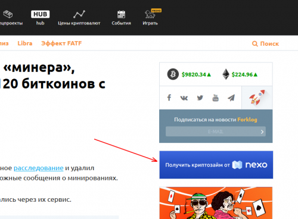Select the События menu label
This screenshot has height=219, width=298.
(121, 23)
